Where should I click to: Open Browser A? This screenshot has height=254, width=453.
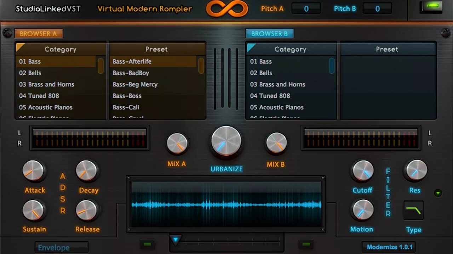39,34
